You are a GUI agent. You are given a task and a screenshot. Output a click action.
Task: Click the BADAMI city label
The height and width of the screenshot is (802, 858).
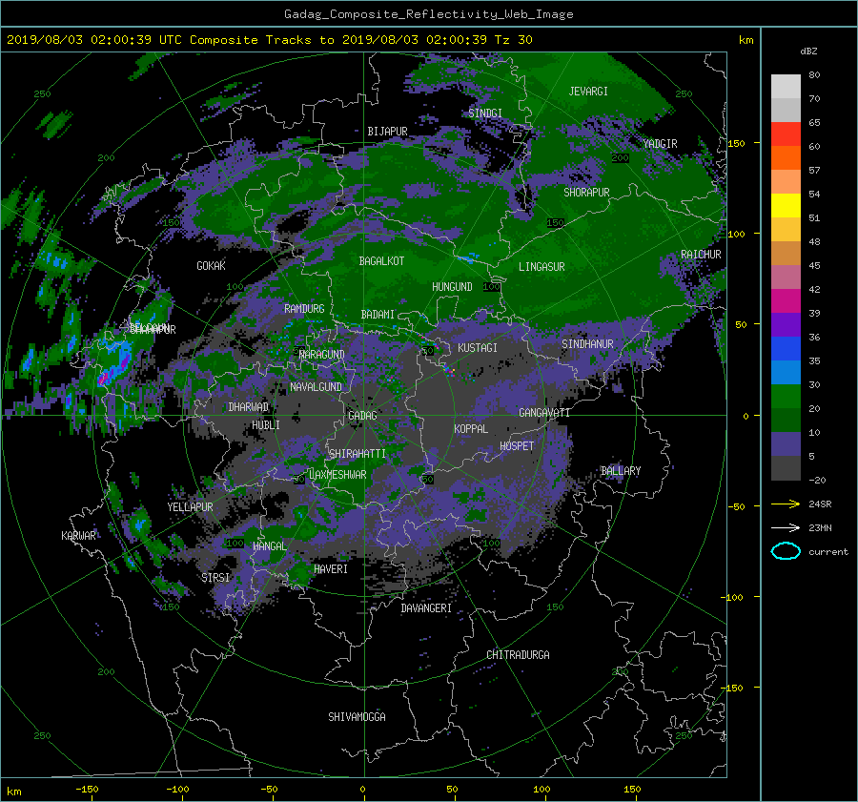point(378,315)
